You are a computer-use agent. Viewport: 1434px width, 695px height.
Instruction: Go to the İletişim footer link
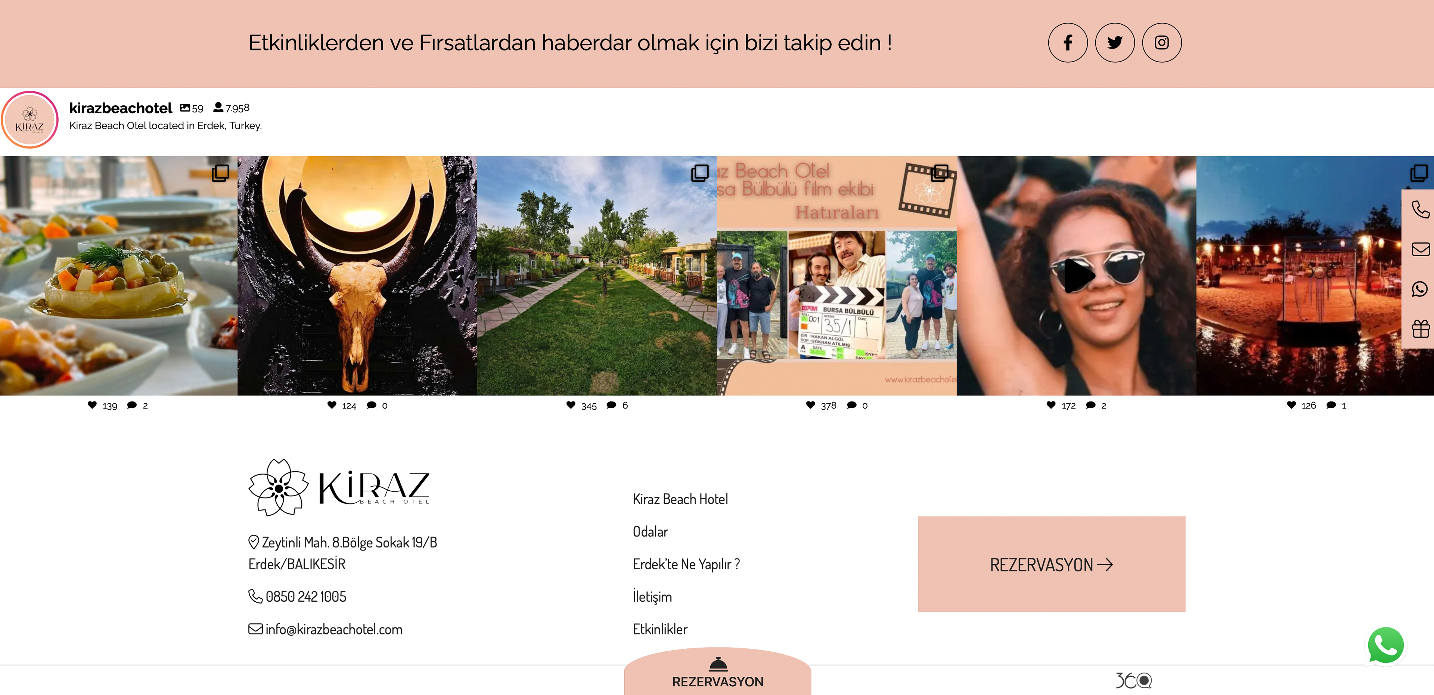tap(652, 596)
